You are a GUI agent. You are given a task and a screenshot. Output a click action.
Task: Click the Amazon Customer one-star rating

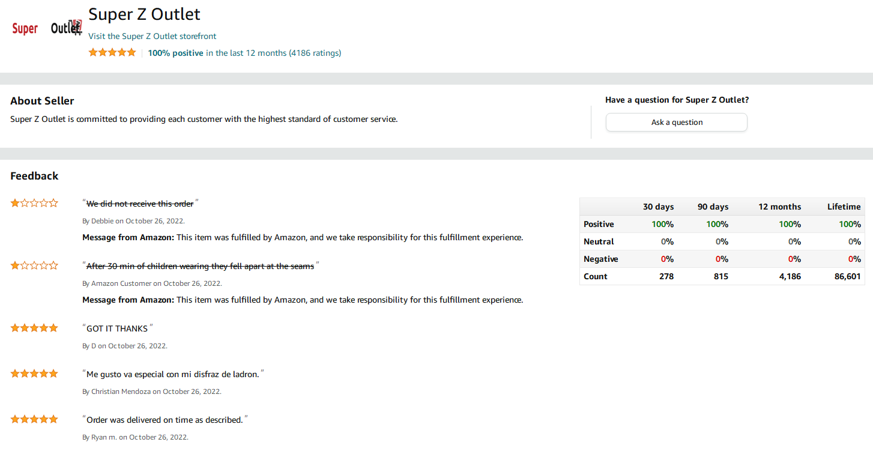point(34,265)
